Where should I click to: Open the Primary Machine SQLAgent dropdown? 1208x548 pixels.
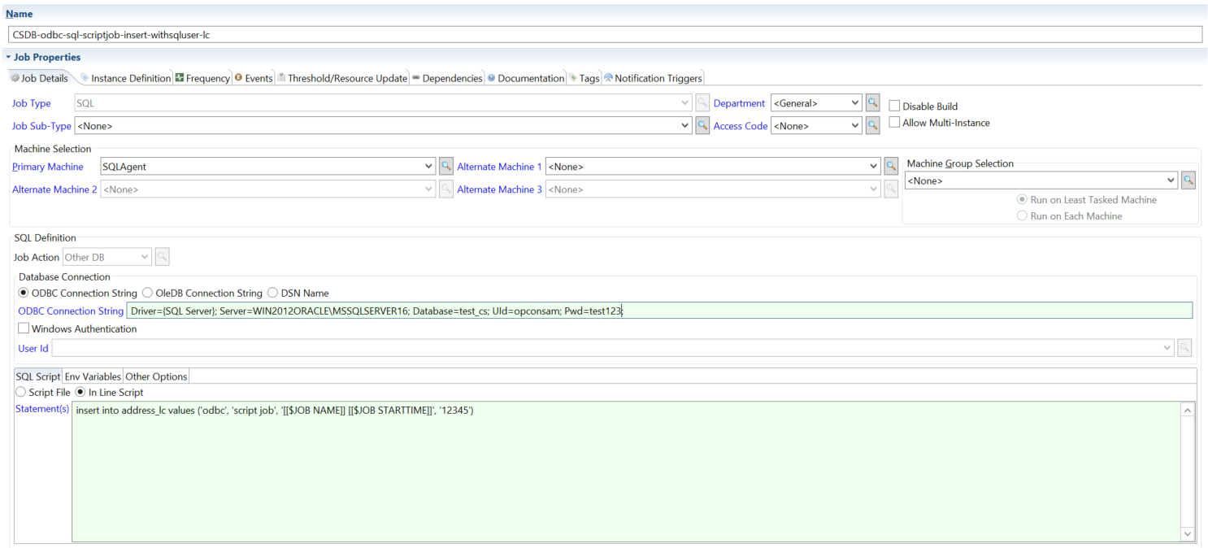tap(429, 167)
